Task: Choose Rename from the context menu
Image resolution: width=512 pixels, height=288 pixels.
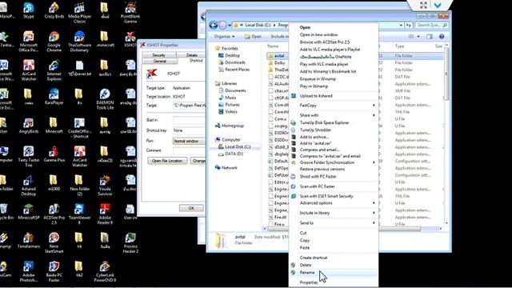Action: click(x=334, y=272)
